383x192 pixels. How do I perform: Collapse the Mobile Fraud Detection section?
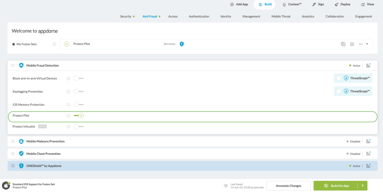point(13,66)
